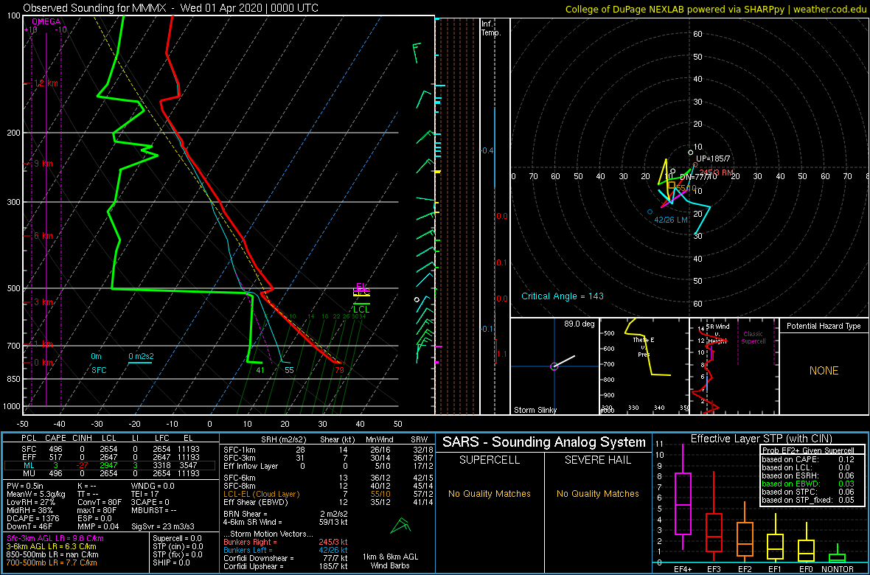The width and height of the screenshot is (870, 575).
Task: Click the NONE hazard type value
Action: coord(824,371)
